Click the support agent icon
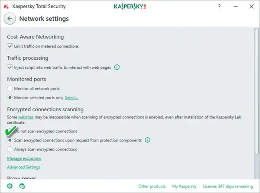 pyautogui.click(x=22, y=186)
